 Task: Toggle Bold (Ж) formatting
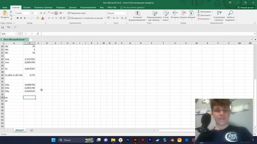pyautogui.click(x=18, y=18)
